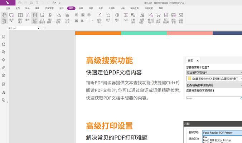
Task: Expand the sidebar panel arrow
Action: [x=8, y=102]
